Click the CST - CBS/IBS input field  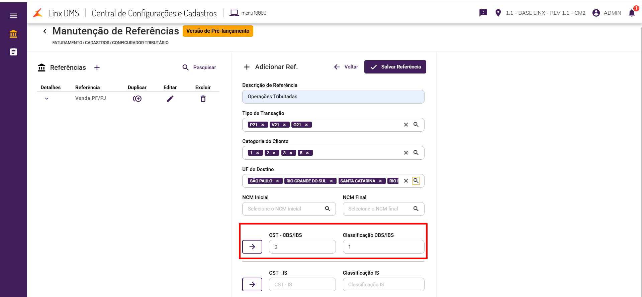click(302, 247)
